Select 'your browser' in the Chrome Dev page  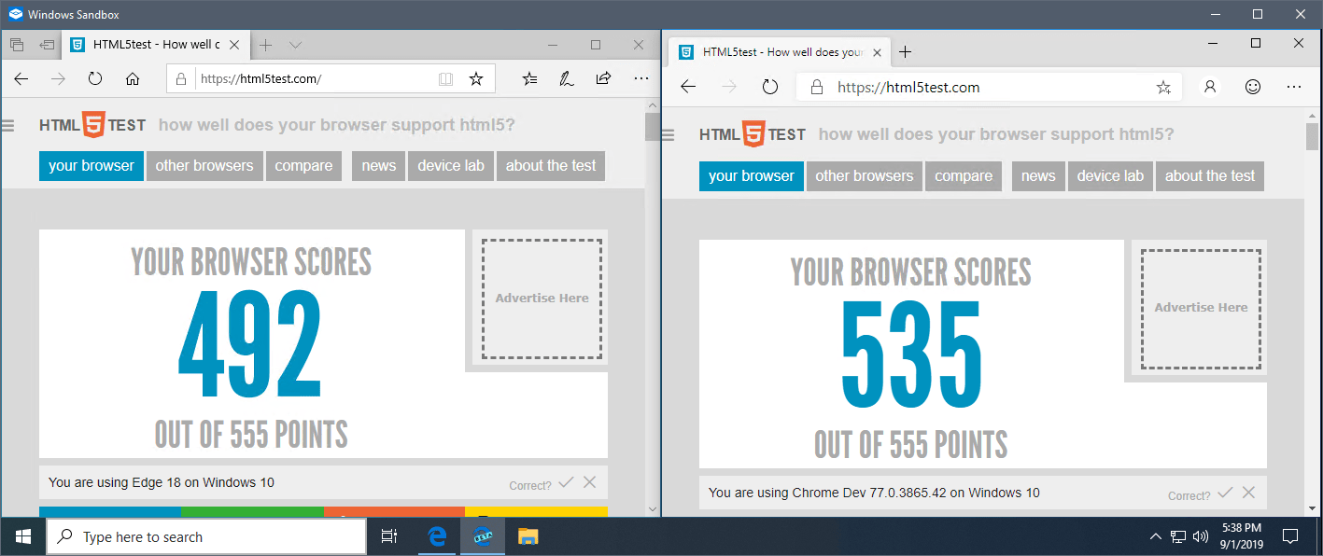[752, 176]
